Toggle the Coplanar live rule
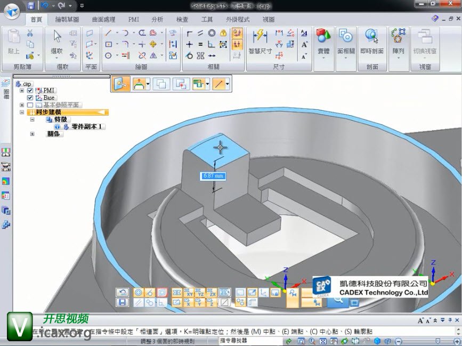The height and width of the screenshot is (346, 462). [x=162, y=293]
